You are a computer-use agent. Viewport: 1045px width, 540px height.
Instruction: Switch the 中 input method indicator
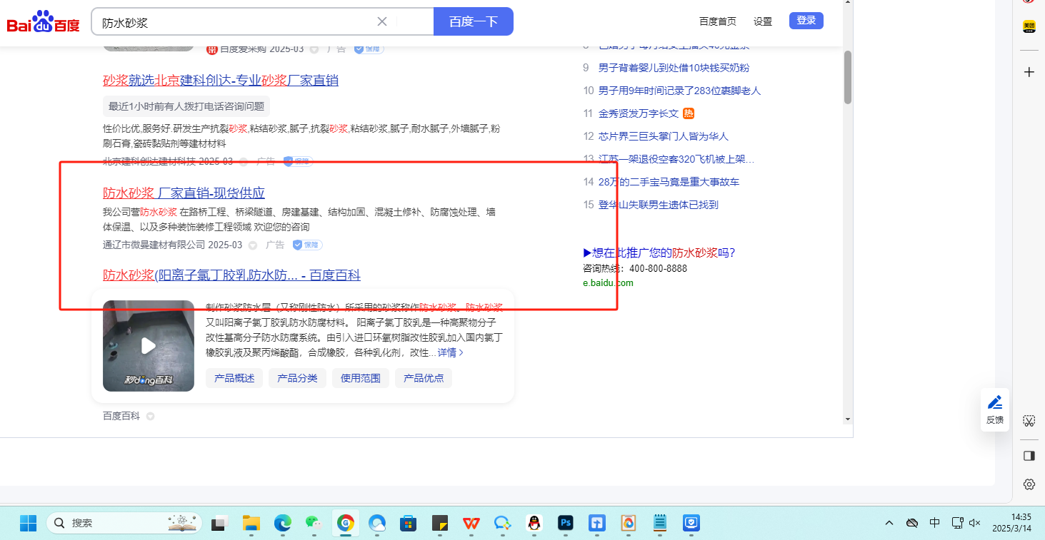934,523
